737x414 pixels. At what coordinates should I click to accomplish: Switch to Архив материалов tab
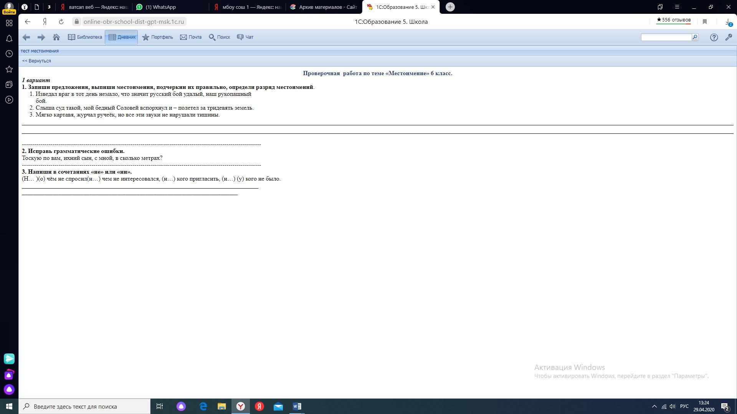pyautogui.click(x=324, y=7)
